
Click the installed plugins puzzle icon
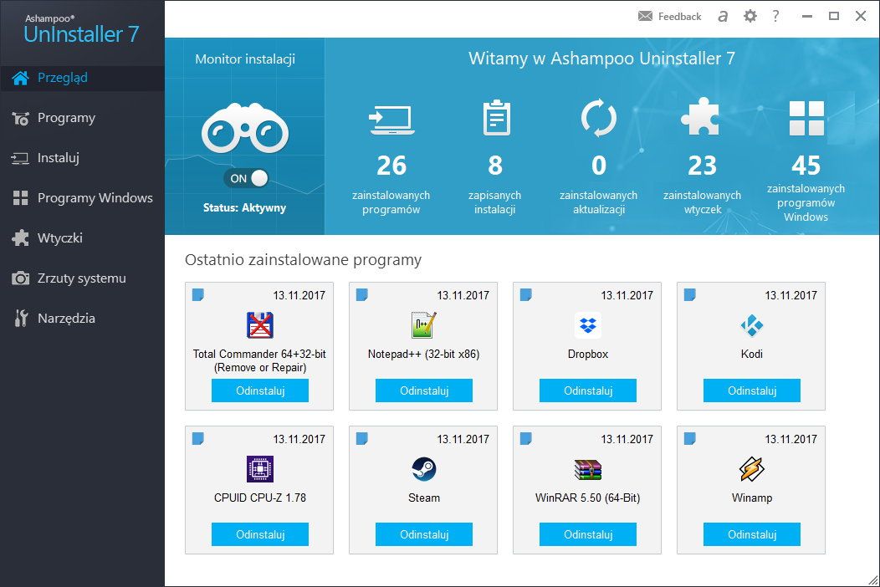tap(700, 117)
